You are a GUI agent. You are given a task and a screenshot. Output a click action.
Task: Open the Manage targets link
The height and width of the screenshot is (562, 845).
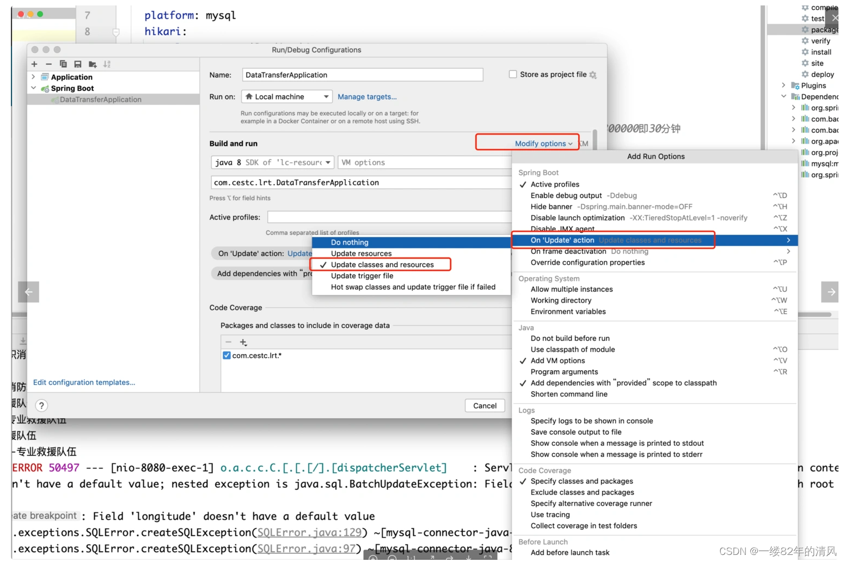pyautogui.click(x=367, y=97)
